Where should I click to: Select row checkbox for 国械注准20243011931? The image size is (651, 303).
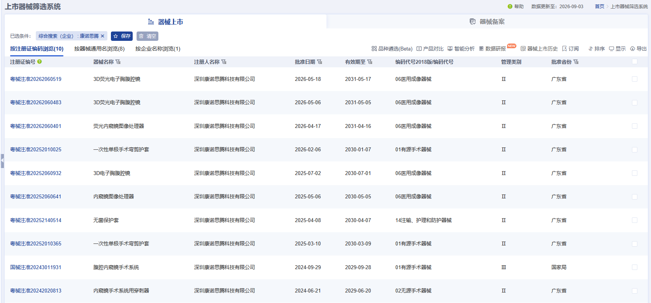click(x=635, y=267)
